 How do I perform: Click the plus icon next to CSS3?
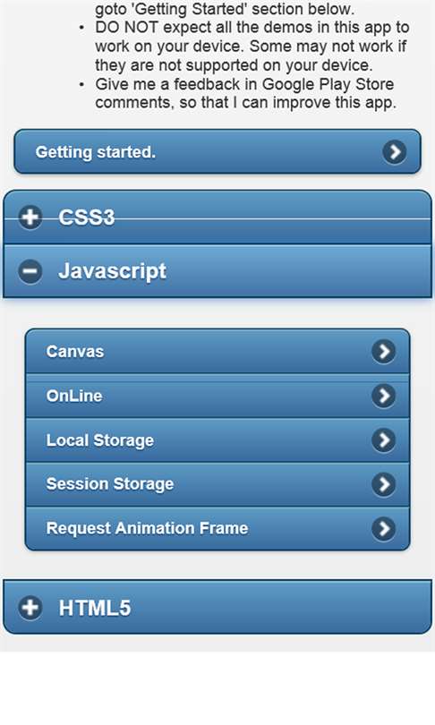click(30, 217)
